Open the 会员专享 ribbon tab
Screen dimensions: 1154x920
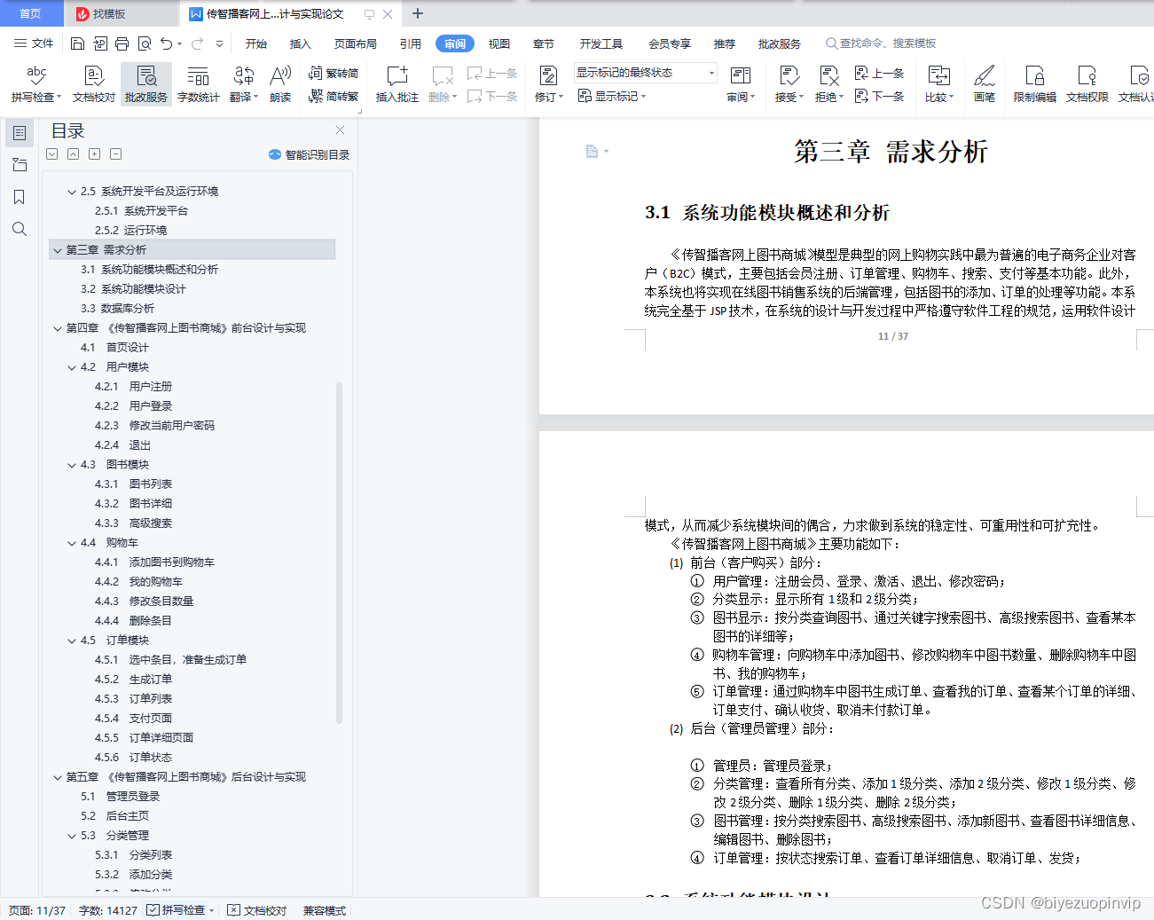click(x=670, y=43)
